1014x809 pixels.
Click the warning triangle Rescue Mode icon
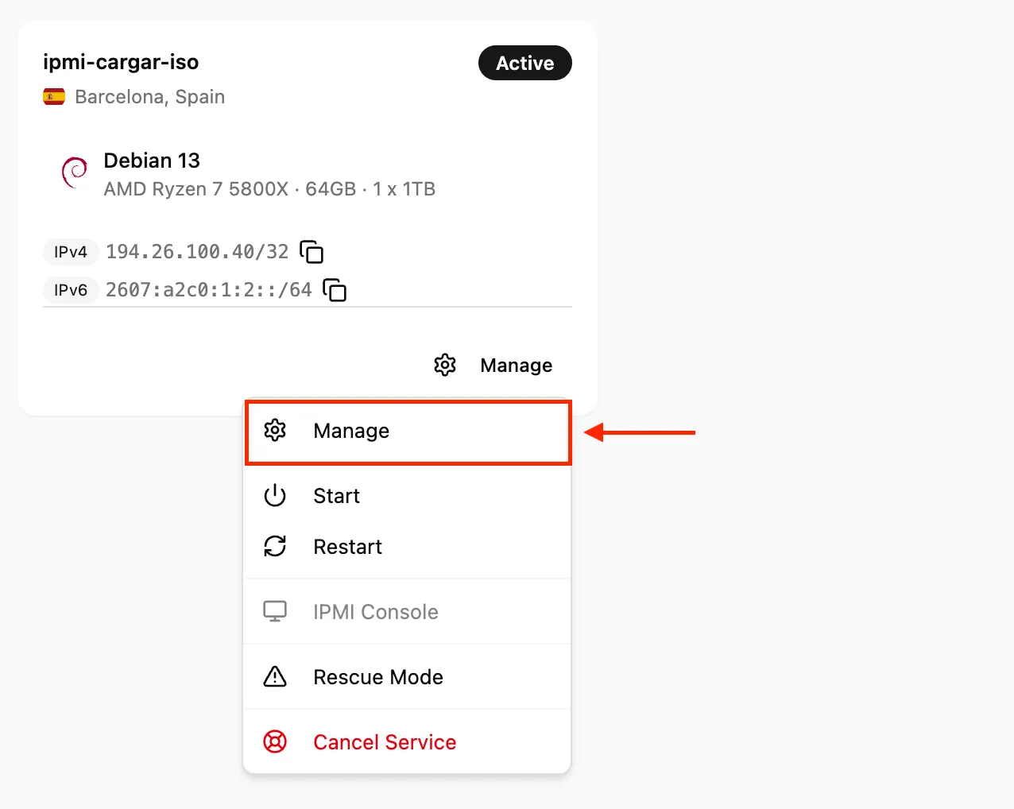(275, 677)
